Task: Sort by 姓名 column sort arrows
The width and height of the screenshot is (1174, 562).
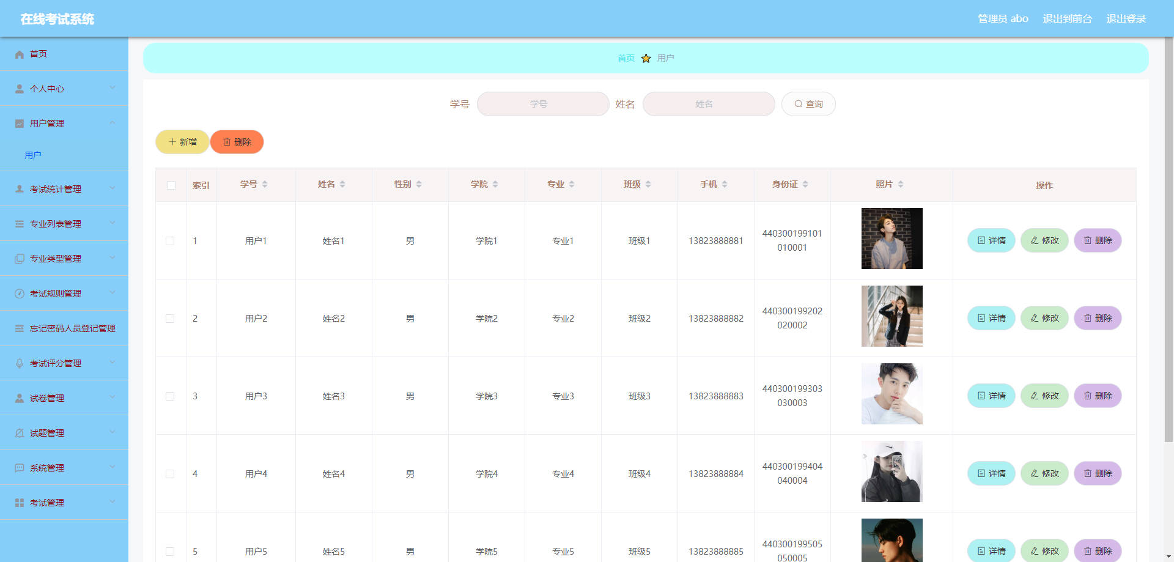Action: (x=342, y=184)
